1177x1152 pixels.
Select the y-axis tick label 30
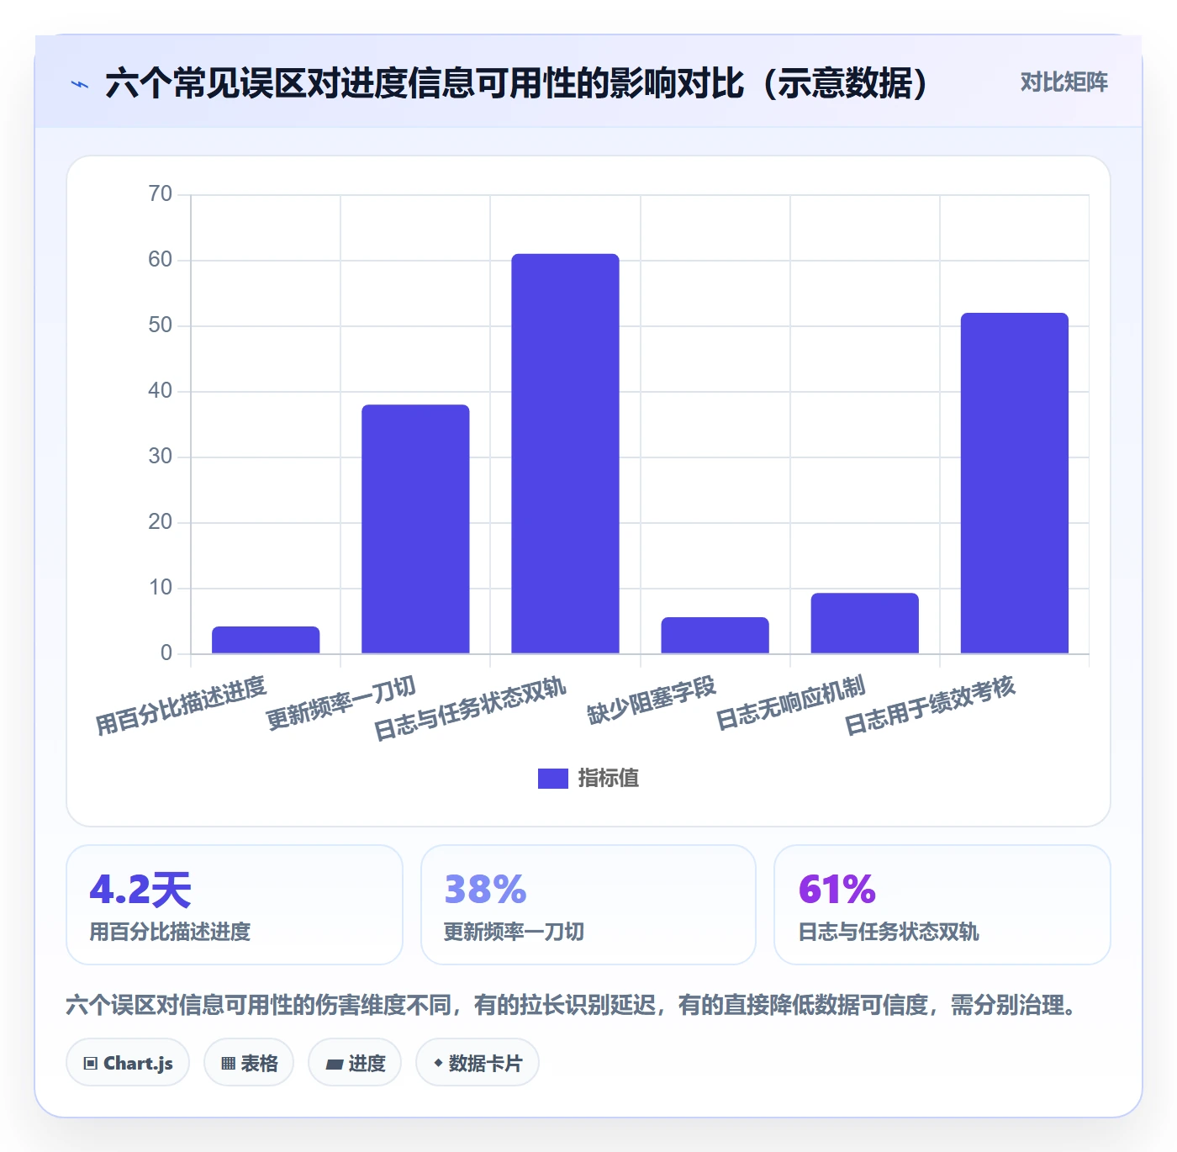160,457
